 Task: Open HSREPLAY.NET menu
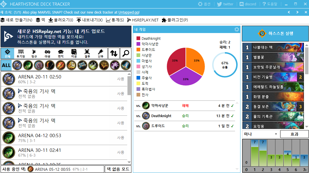click(143, 20)
